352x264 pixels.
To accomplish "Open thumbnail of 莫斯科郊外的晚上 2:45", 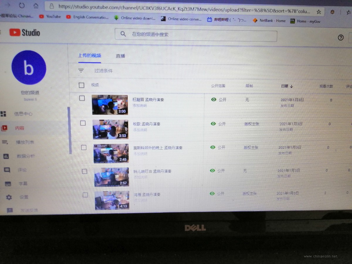I will (111, 153).
